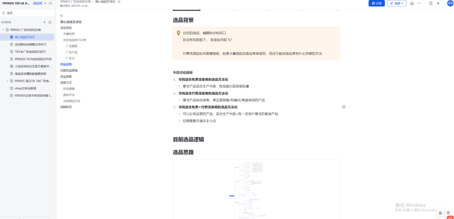Viewport: 454px width, 219px height.
Task: Click the 分享 share button
Action: [376, 3]
